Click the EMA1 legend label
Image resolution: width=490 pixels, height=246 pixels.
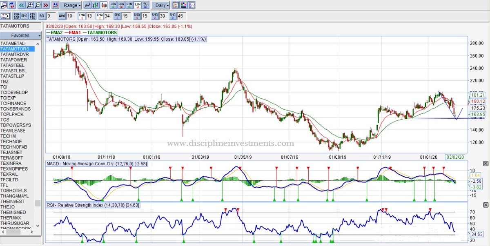73,32
